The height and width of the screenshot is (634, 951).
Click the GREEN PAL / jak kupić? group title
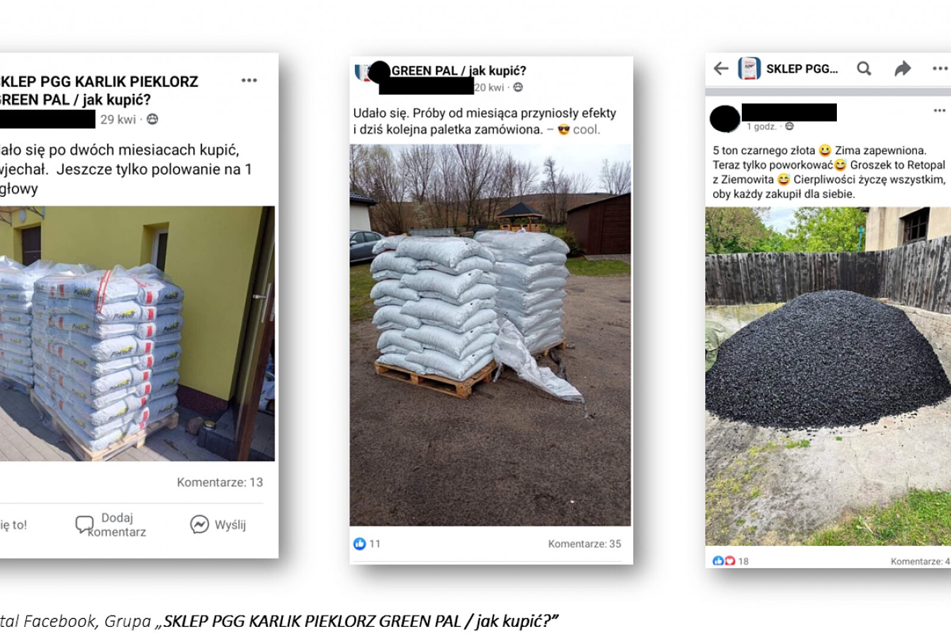coord(459,71)
